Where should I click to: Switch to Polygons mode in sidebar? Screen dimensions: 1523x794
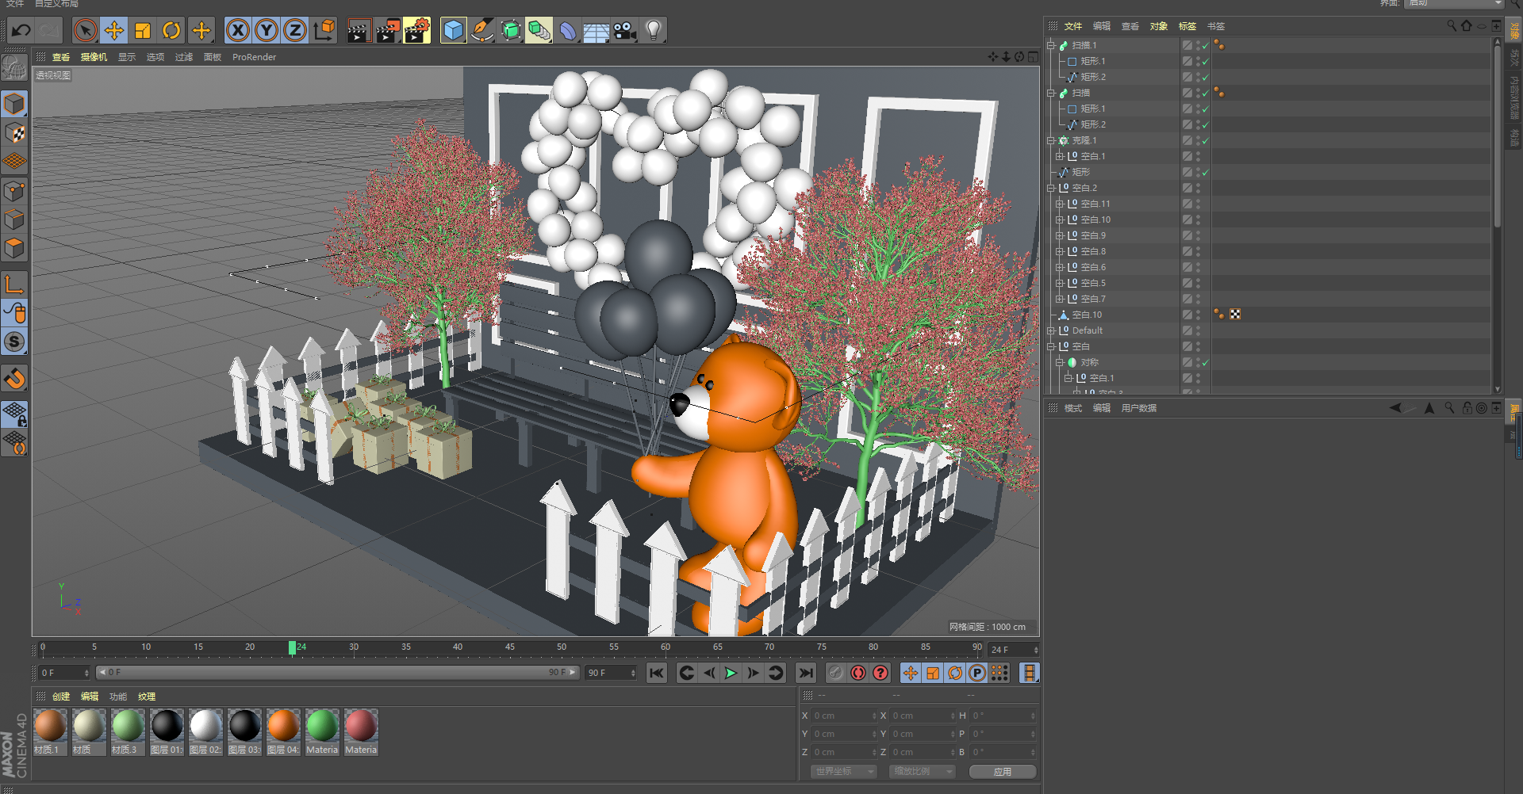coord(15,248)
